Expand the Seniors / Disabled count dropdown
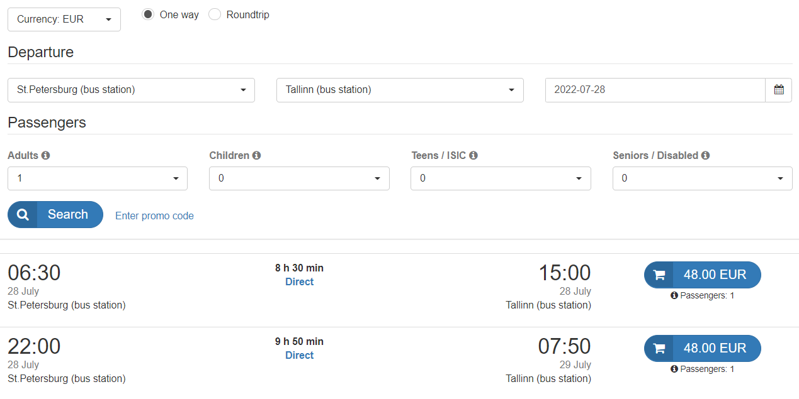Viewport: 799px width, 399px height. pyautogui.click(x=702, y=178)
